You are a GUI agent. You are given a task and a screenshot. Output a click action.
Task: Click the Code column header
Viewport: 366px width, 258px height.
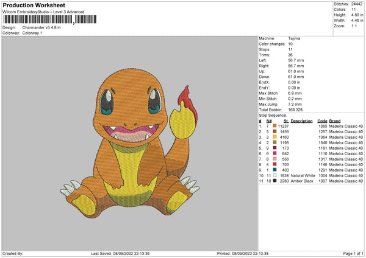(x=322, y=120)
